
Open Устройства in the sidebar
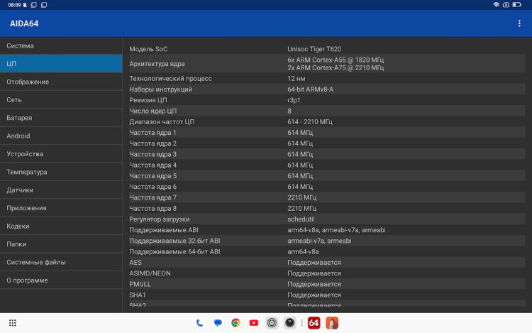point(61,154)
